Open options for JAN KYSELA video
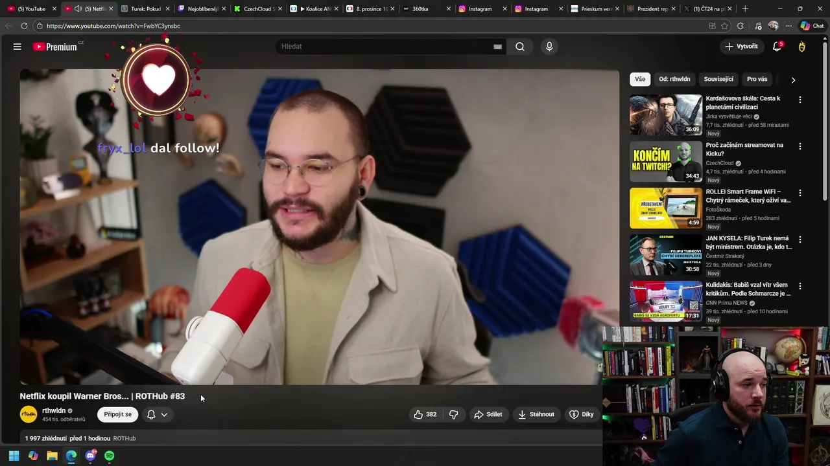The width and height of the screenshot is (830, 466). coord(800,239)
